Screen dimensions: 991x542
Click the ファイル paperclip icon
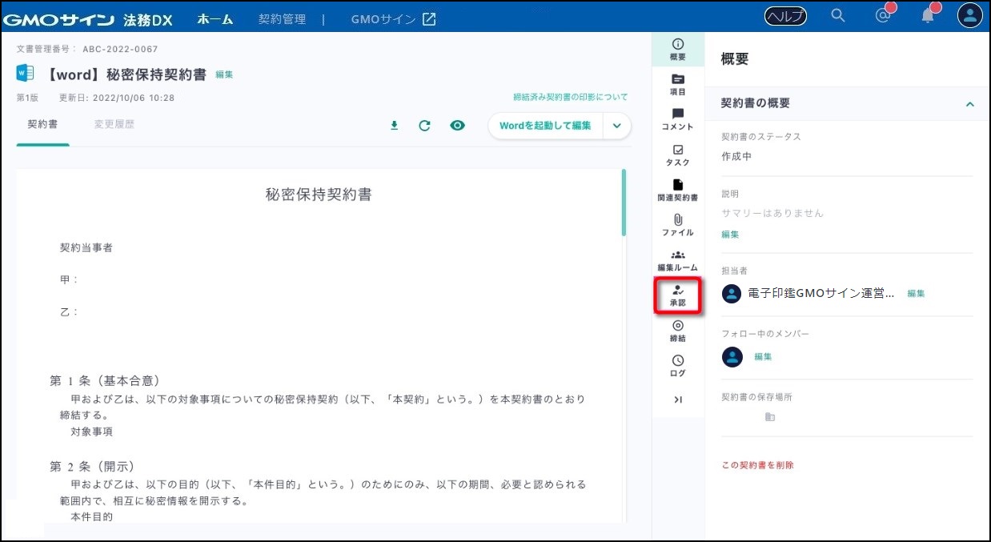(x=678, y=225)
